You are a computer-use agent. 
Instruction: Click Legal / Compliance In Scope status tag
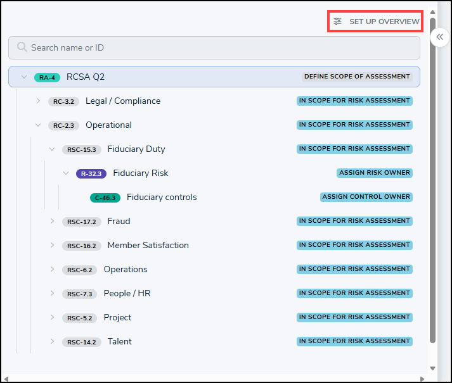[x=354, y=101]
